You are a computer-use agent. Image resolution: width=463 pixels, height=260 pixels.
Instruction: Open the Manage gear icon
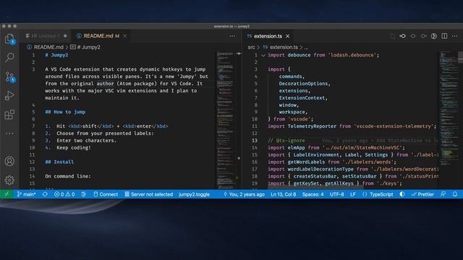click(x=9, y=180)
